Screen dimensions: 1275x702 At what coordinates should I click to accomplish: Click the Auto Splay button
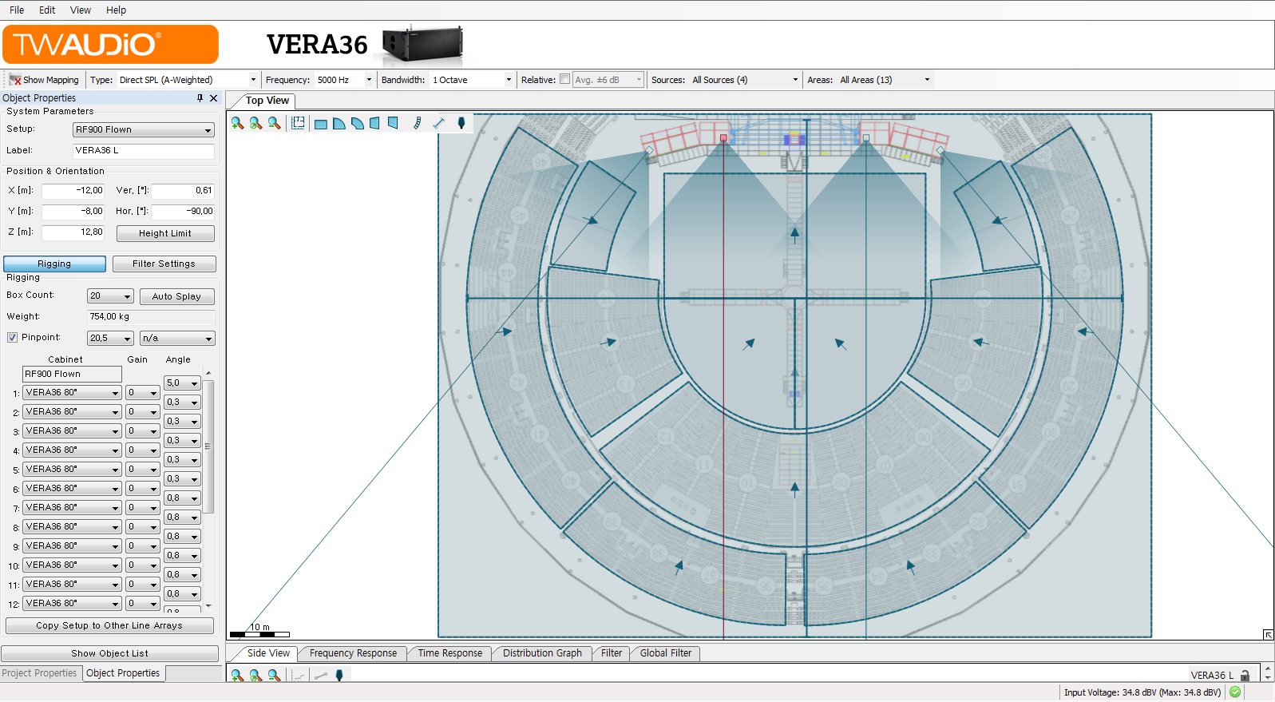(176, 296)
